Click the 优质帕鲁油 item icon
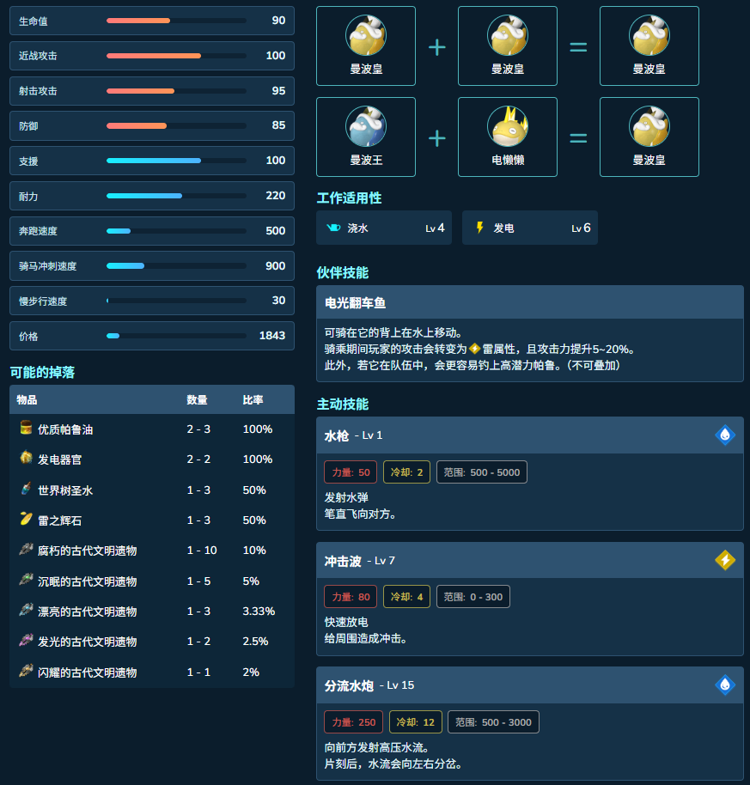Viewport: 750px width, 785px height. 26,428
